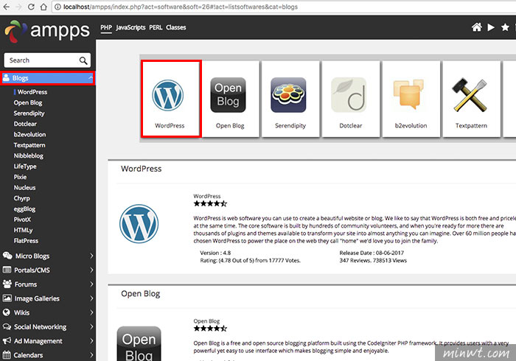Click the ampps logo

tap(46, 31)
